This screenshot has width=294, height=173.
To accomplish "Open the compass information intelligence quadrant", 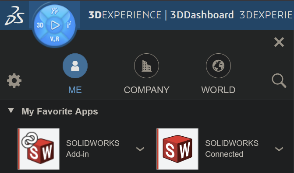I will point(69,25).
